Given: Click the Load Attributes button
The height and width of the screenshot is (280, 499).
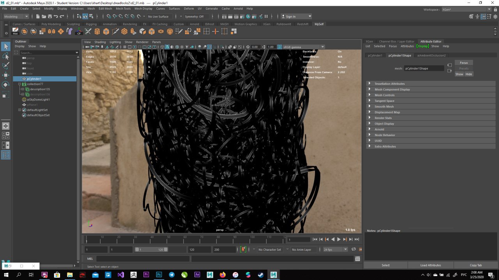Looking at the screenshot, I should click(430, 265).
